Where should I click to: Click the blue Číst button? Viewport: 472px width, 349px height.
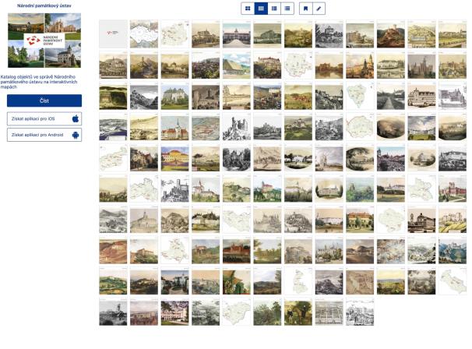tap(44, 100)
